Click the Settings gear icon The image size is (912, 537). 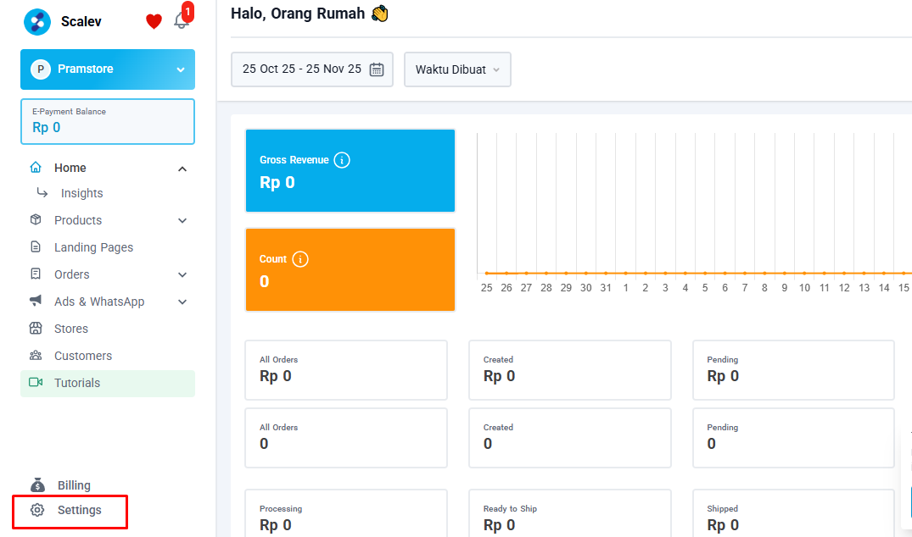pos(36,510)
